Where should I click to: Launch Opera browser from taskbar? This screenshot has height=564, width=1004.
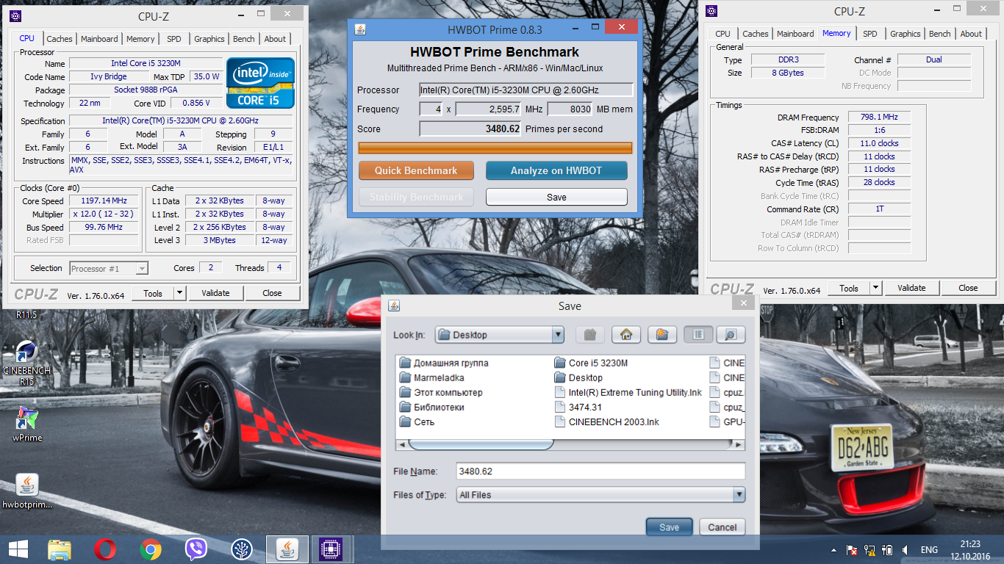[105, 549]
